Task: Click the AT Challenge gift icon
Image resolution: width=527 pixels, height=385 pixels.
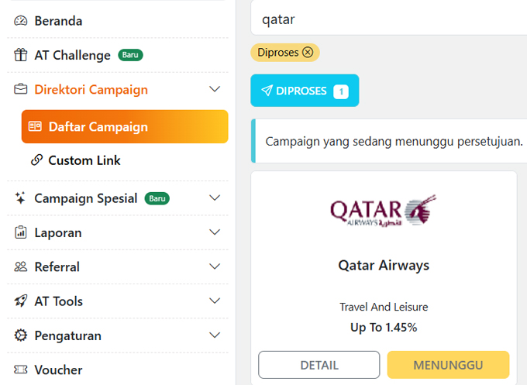Action: point(21,55)
